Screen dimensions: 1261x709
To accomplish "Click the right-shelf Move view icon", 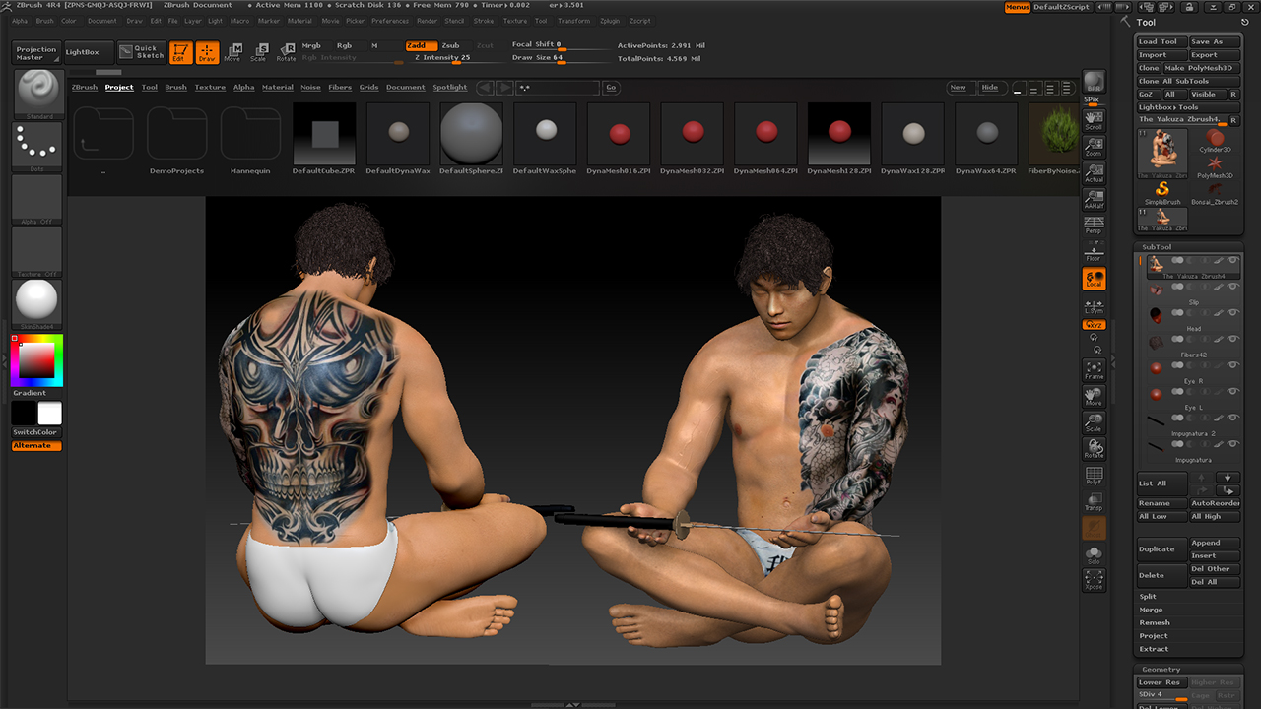I will 1094,396.
